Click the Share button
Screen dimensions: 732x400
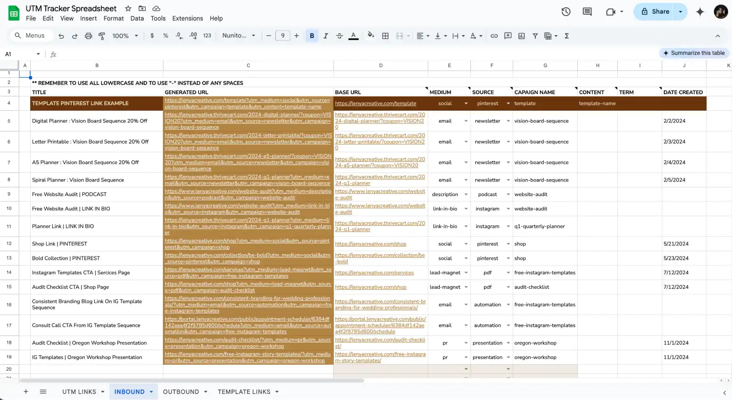tap(655, 12)
